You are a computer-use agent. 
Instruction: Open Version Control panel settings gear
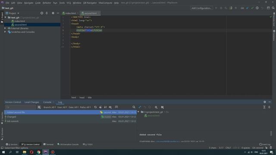pos(265,102)
